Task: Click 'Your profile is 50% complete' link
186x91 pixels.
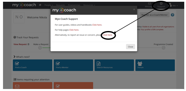Action: click(152, 30)
